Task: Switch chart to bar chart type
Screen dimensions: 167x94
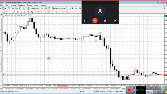Action: (x=69, y=8)
